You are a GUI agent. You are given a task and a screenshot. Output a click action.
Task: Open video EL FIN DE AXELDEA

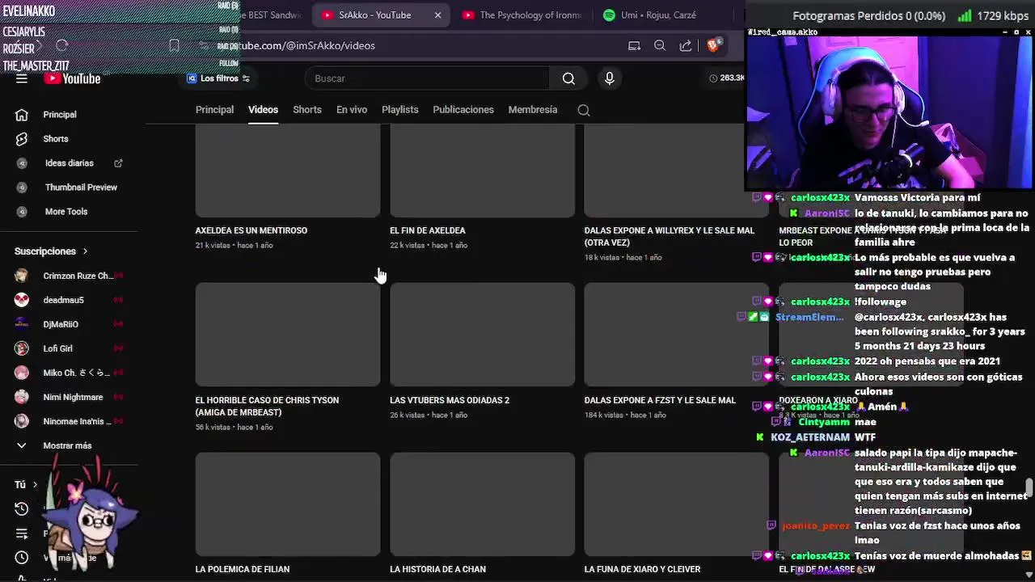[x=428, y=230]
